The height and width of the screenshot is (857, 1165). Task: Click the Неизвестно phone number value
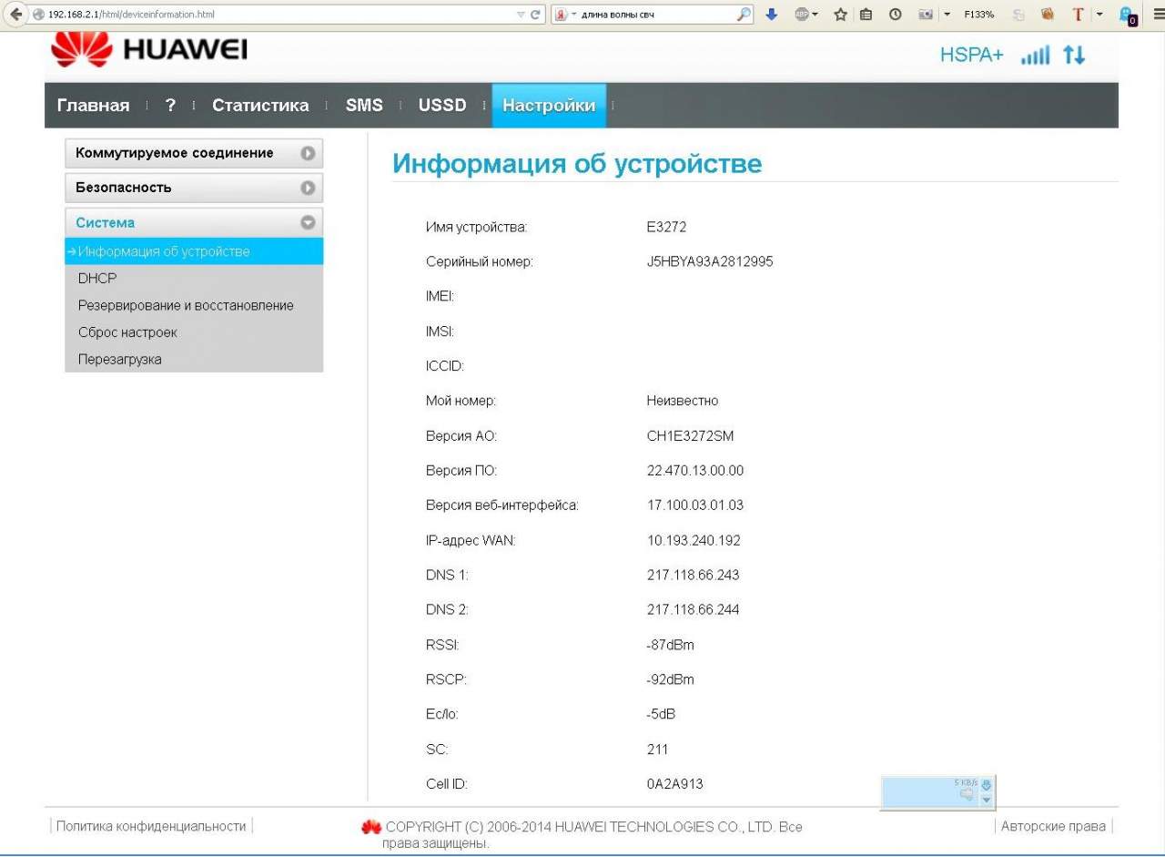[x=683, y=402]
